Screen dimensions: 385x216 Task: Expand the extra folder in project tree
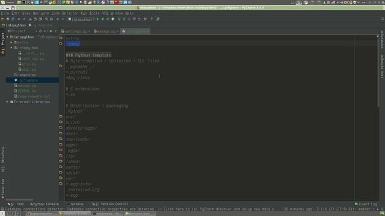coord(11,43)
